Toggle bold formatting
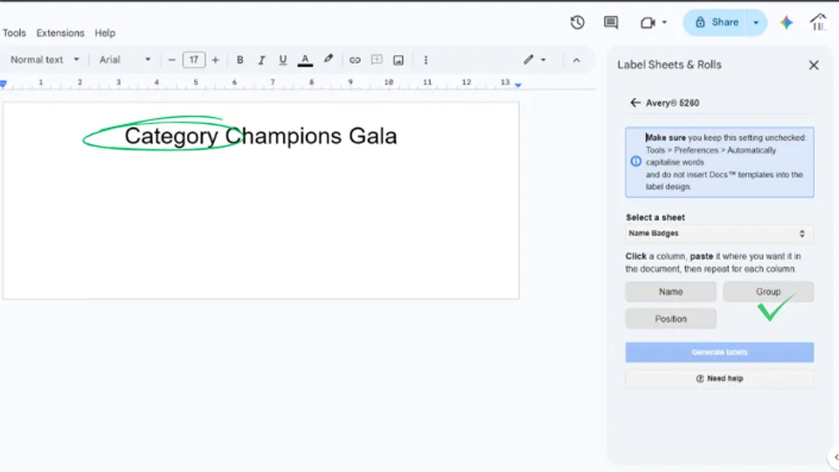The image size is (839, 472). [x=239, y=60]
